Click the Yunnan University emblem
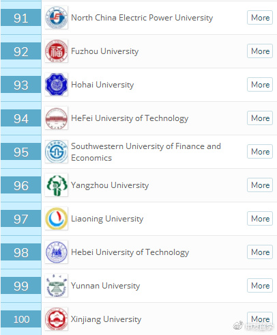 (x=57, y=286)
